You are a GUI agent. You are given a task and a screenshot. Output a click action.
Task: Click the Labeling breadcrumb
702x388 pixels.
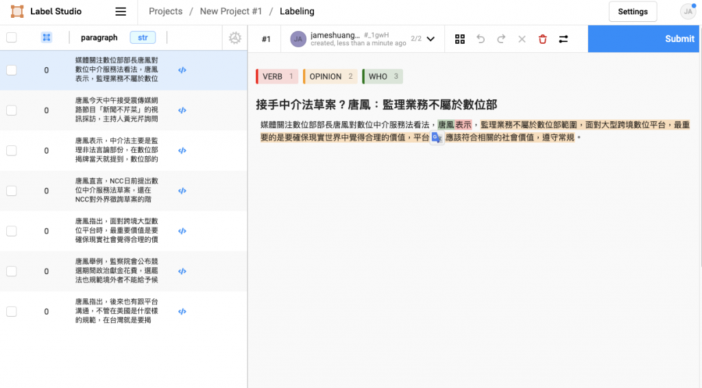[297, 11]
